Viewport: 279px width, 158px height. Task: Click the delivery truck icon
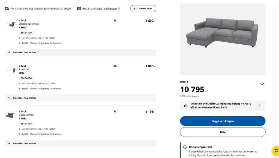point(7,9)
